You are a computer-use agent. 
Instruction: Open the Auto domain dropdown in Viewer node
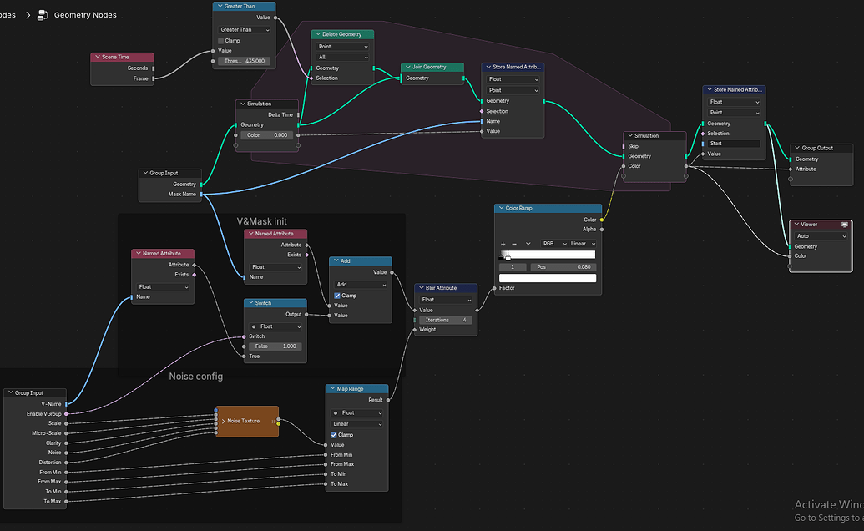[821, 236]
